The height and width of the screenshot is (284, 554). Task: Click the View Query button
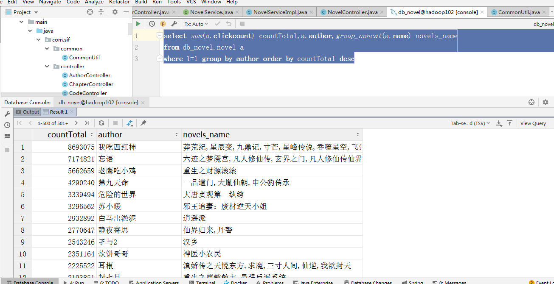tap(533, 123)
